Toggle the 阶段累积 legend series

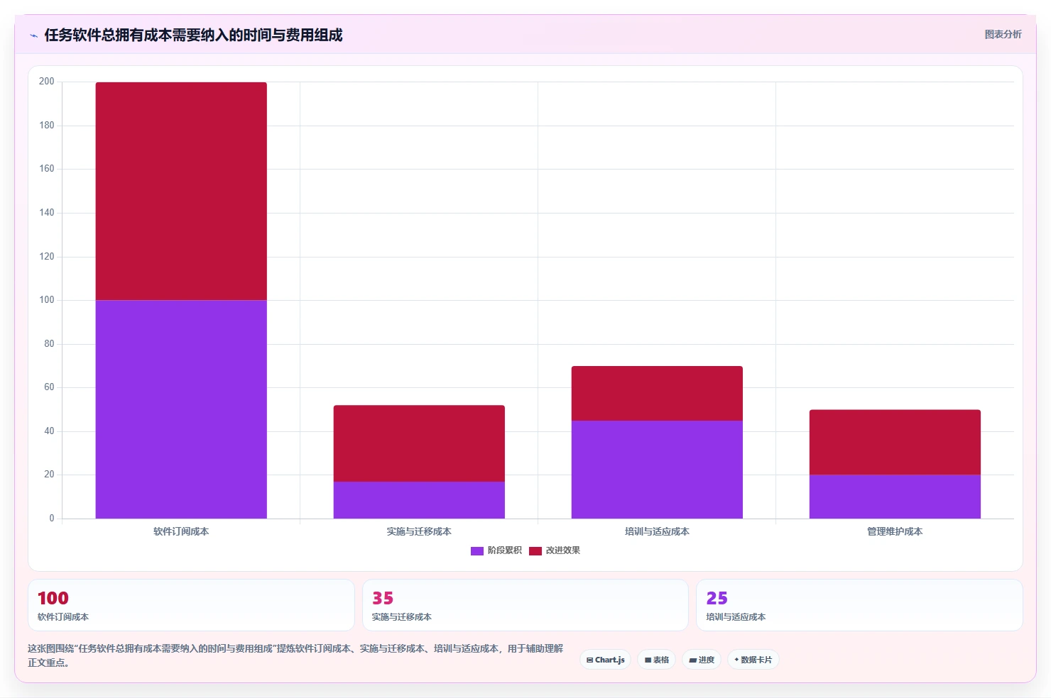tap(496, 550)
